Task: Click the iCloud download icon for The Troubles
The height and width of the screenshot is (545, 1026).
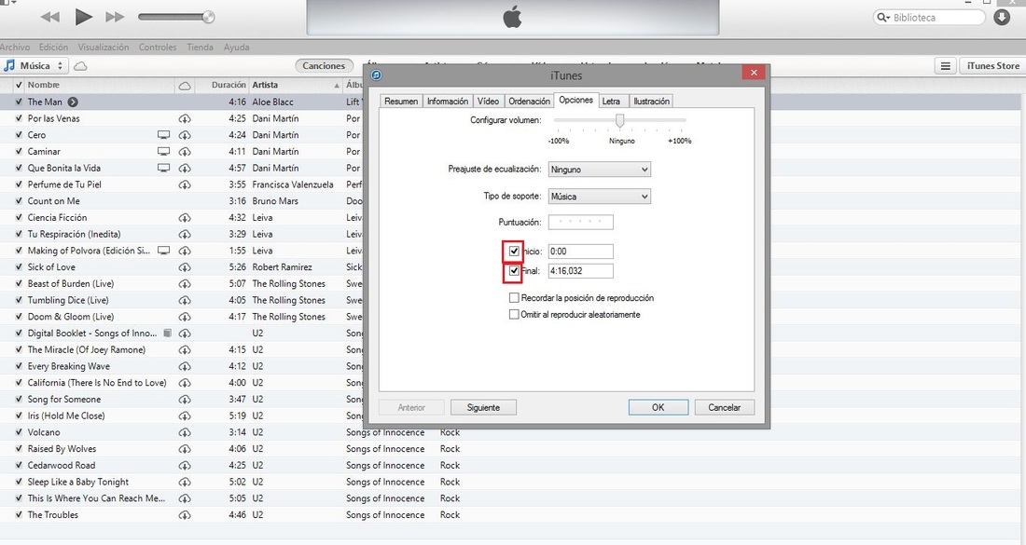Action: [x=185, y=515]
